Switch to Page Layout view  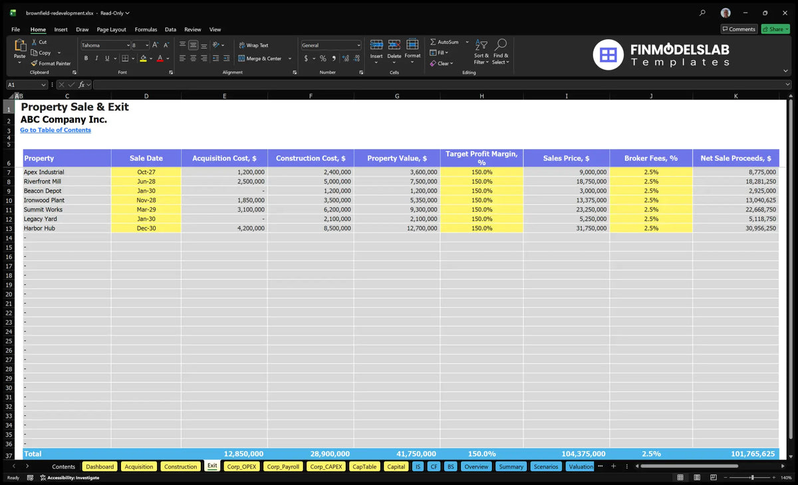tap(696, 477)
